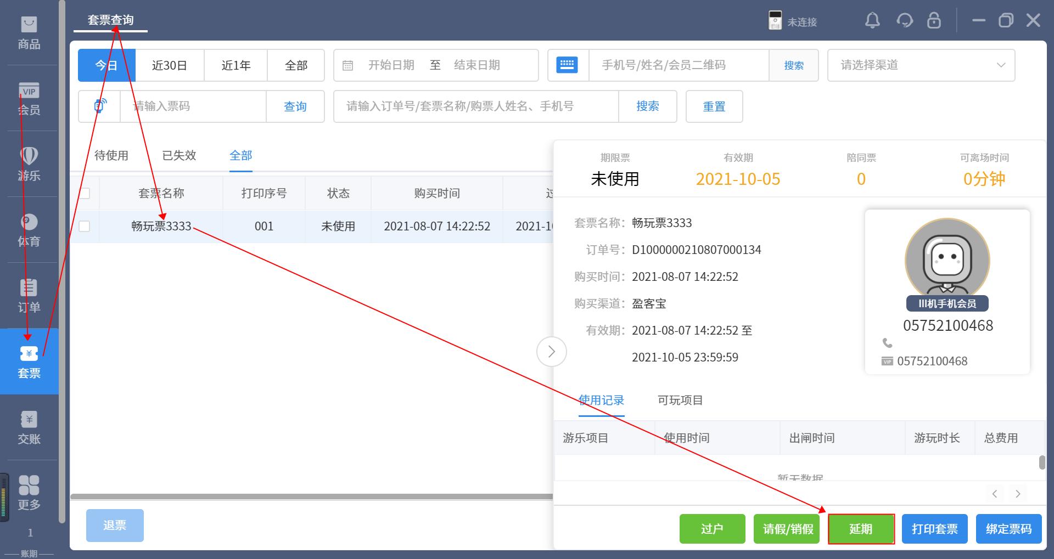
Task: Select the 套票 sidebar module
Action: click(x=29, y=362)
